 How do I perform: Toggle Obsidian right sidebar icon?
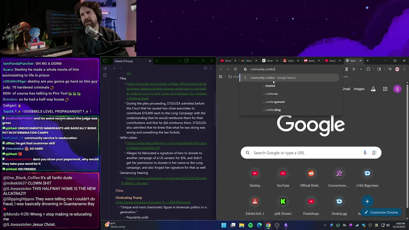coord(186,61)
